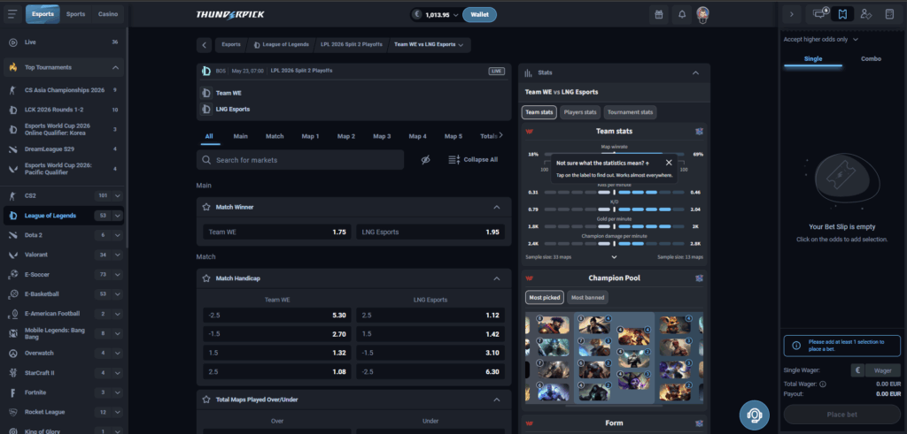Select the bet slip ticket icon
Screen dimensions: 907x434
pos(842,14)
